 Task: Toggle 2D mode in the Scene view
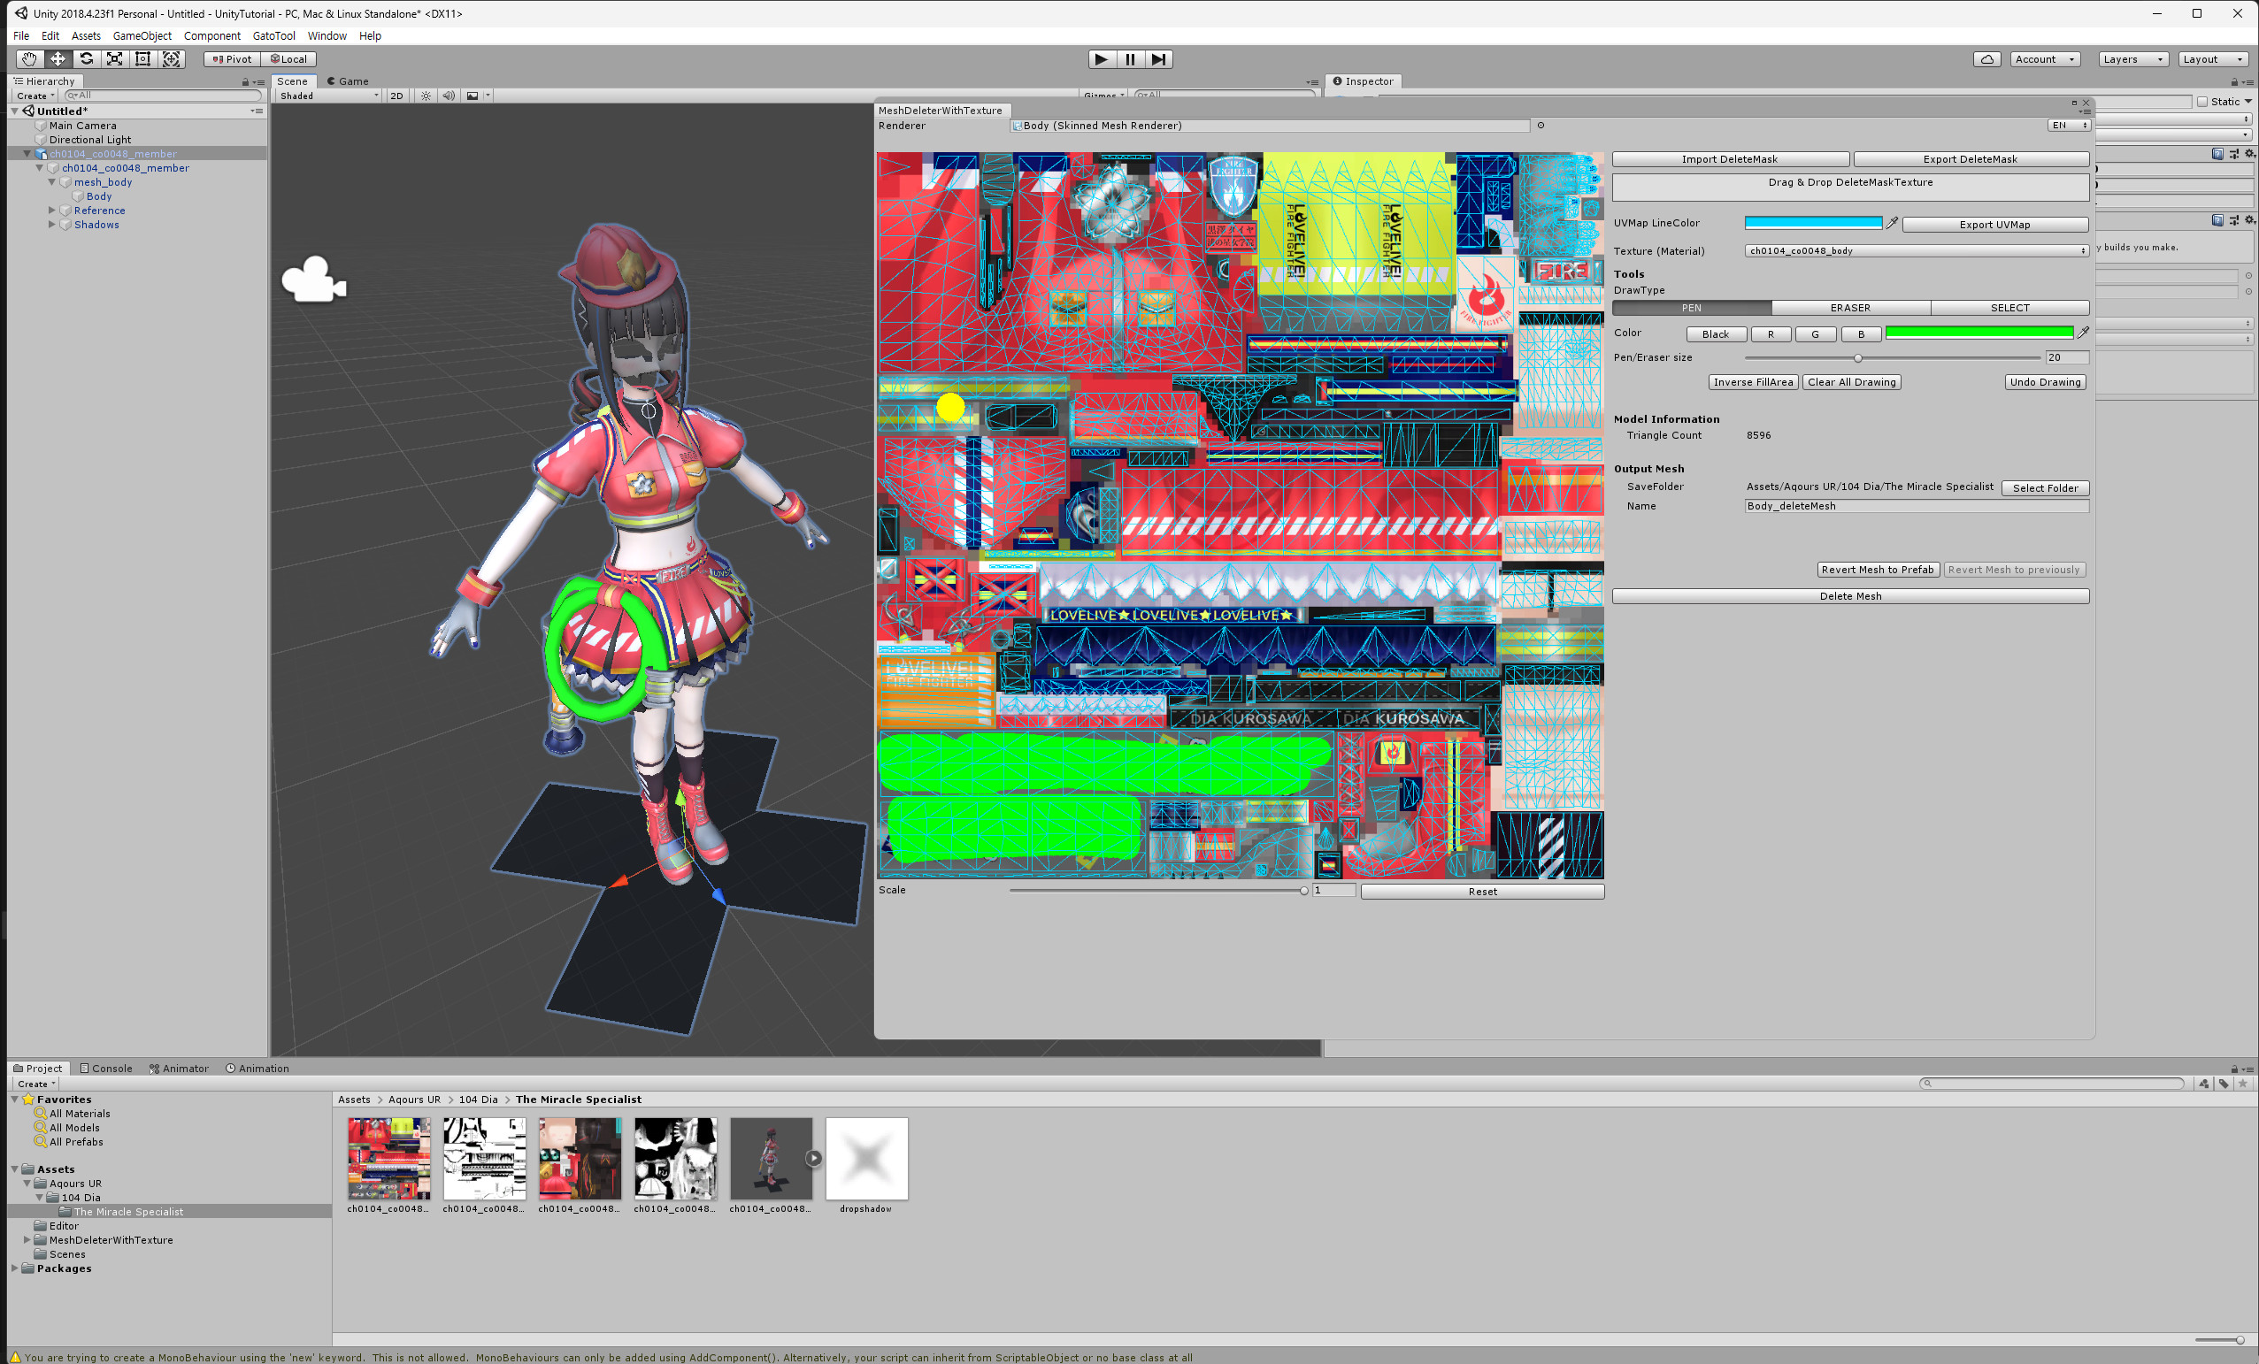(x=397, y=96)
